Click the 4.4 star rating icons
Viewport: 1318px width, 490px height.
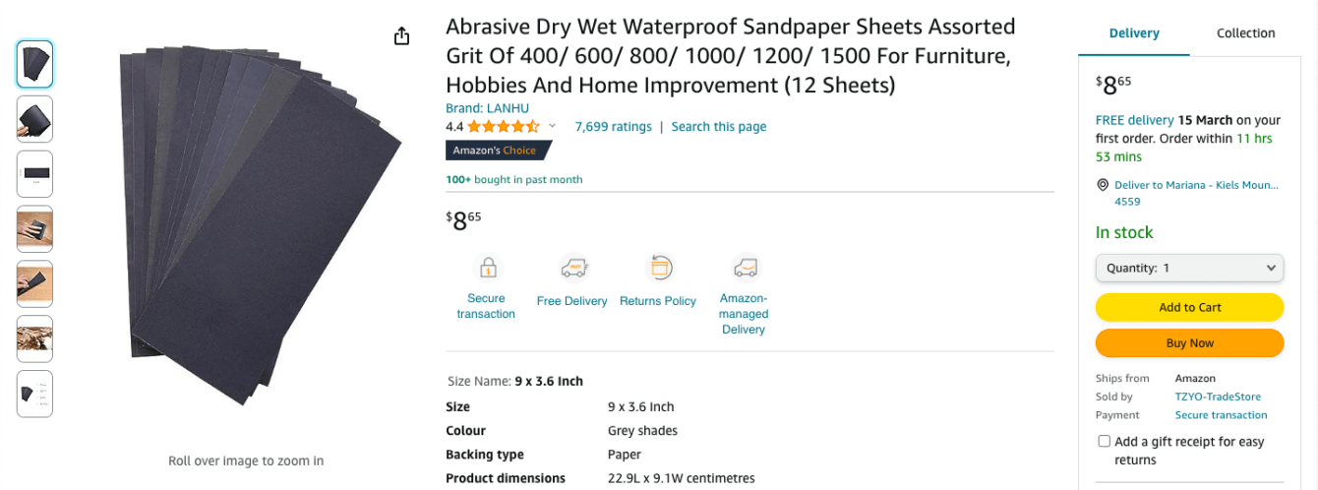(x=504, y=127)
